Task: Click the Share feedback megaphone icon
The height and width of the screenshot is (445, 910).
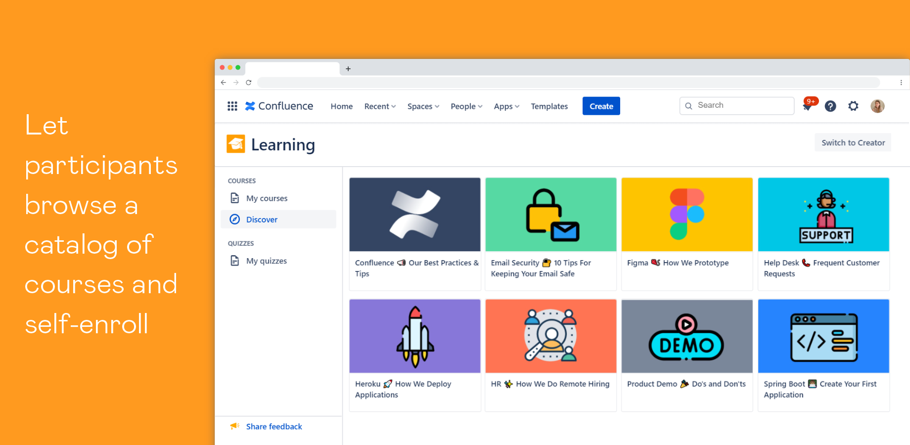Action: pos(235,426)
